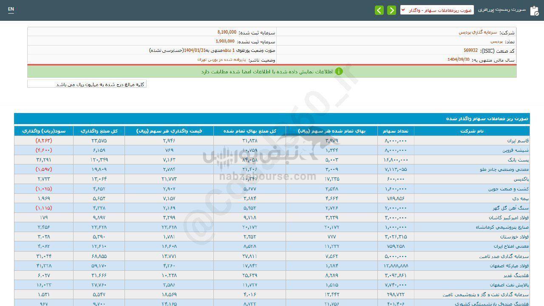Click the نام شرکت column header
This screenshot has height=306, width=544.
click(x=471, y=131)
